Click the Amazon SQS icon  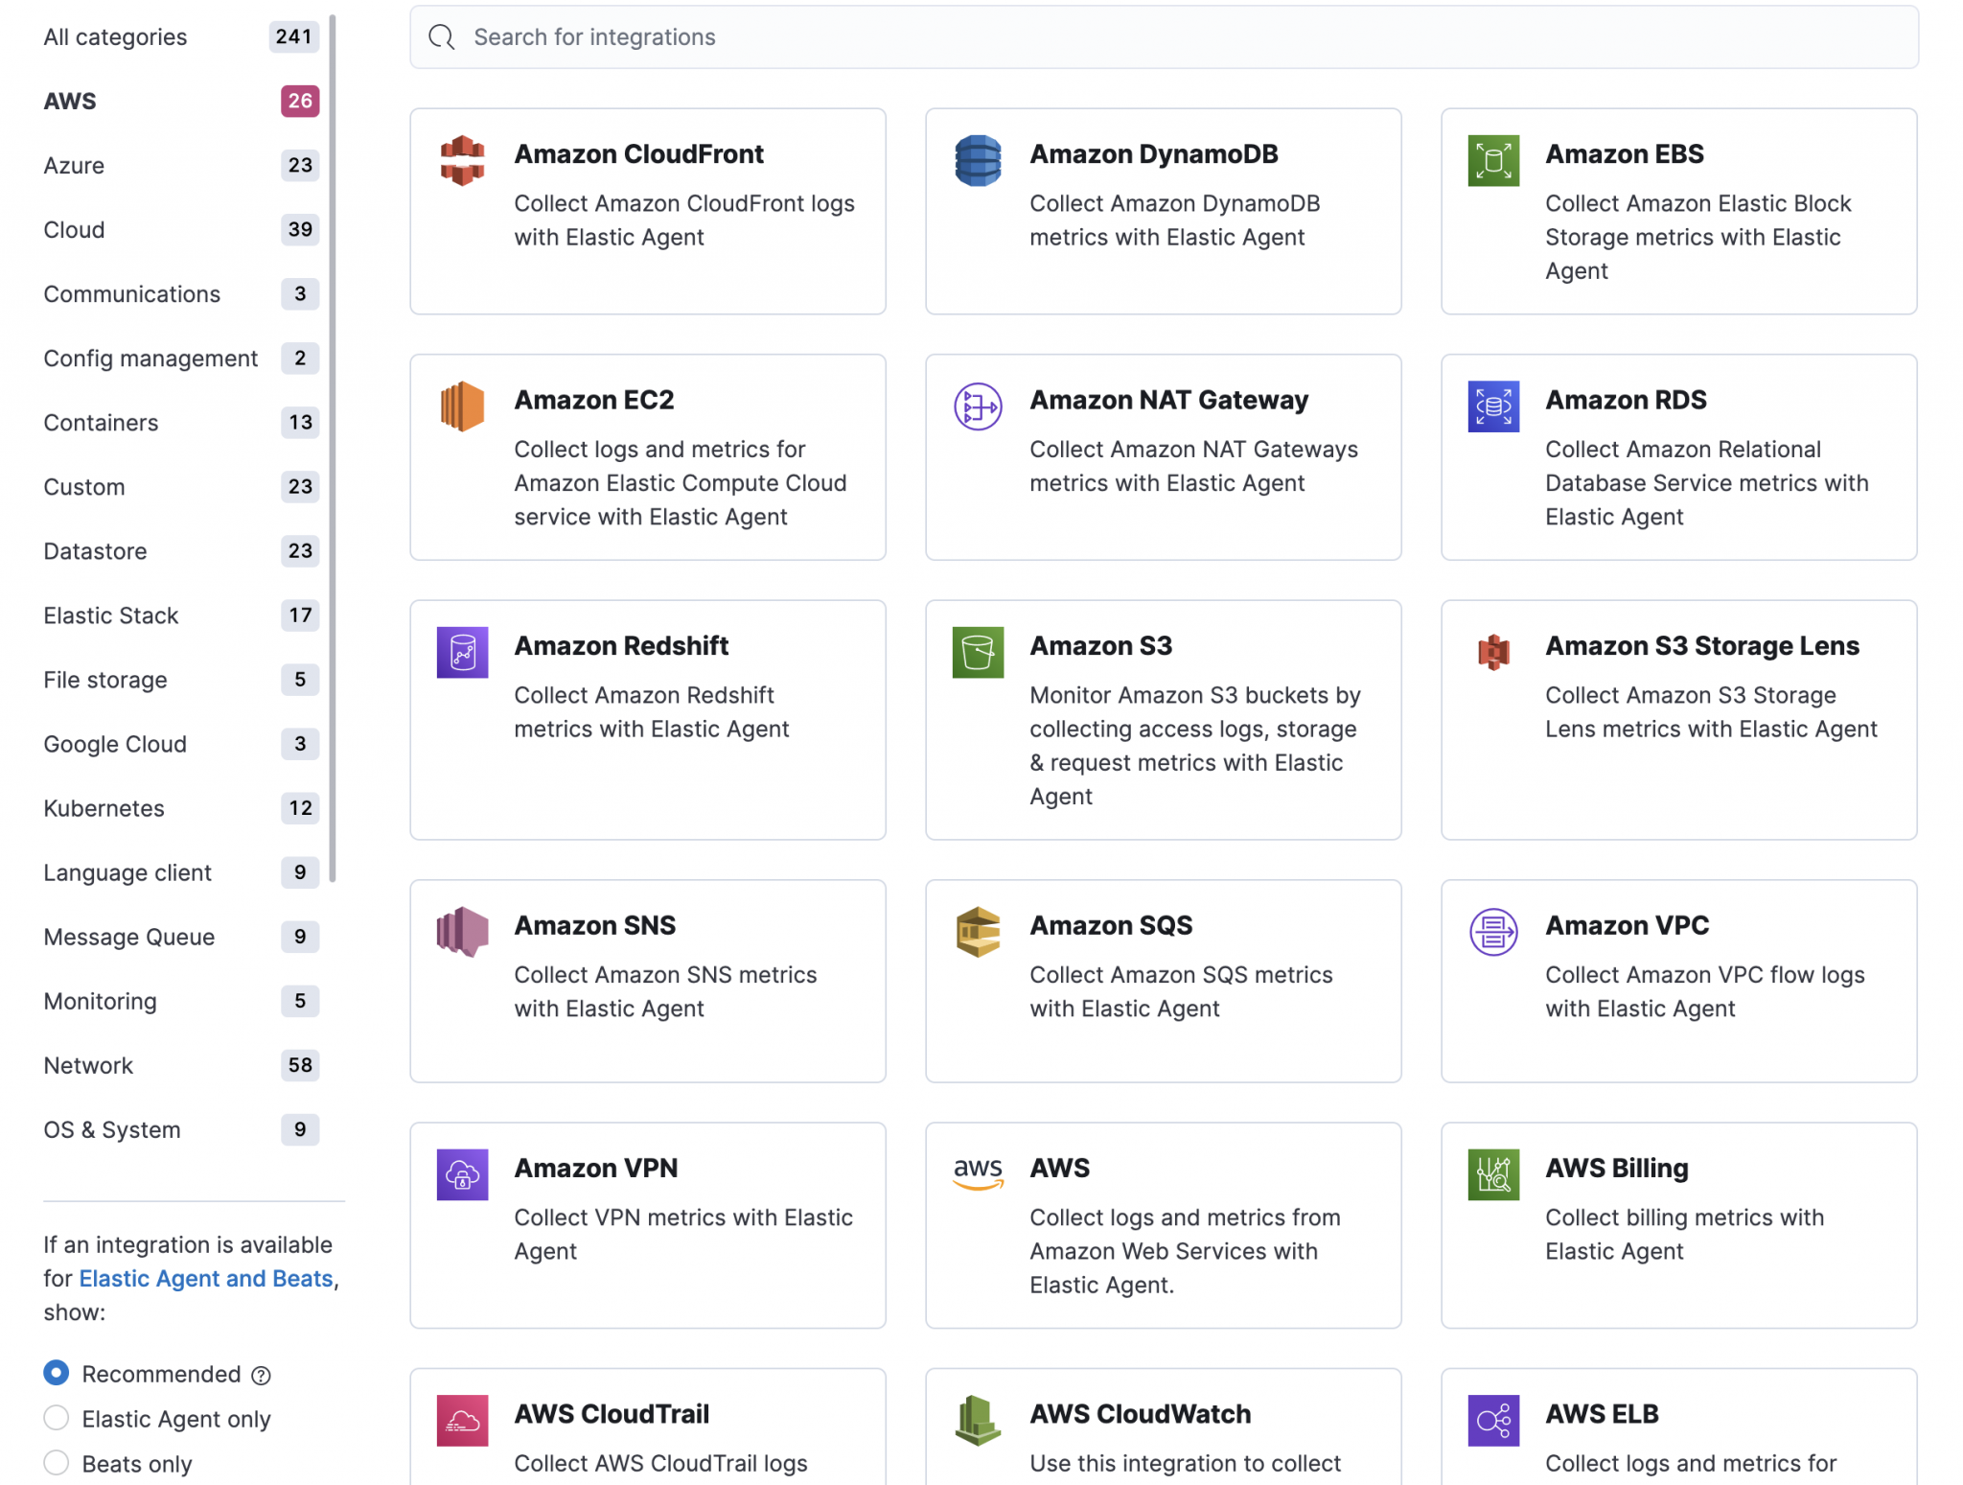(978, 932)
